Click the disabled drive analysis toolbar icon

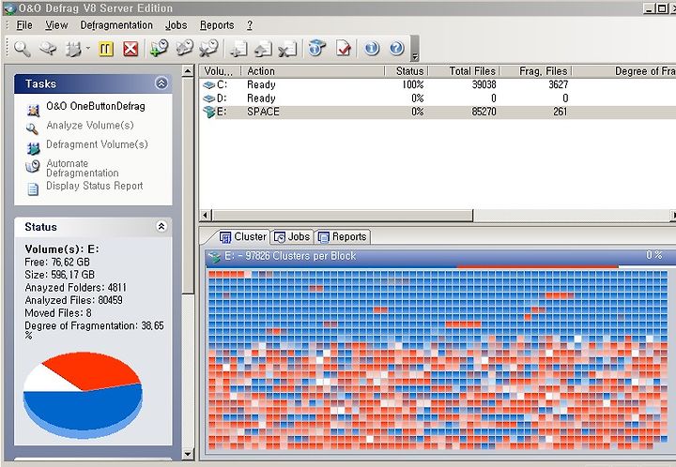[x=48, y=49]
